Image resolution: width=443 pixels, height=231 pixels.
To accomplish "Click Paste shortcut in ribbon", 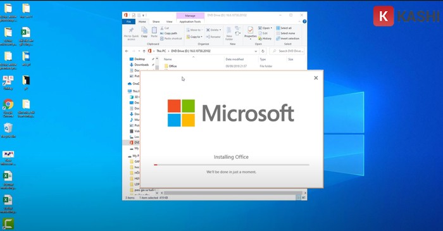I will [x=171, y=39].
